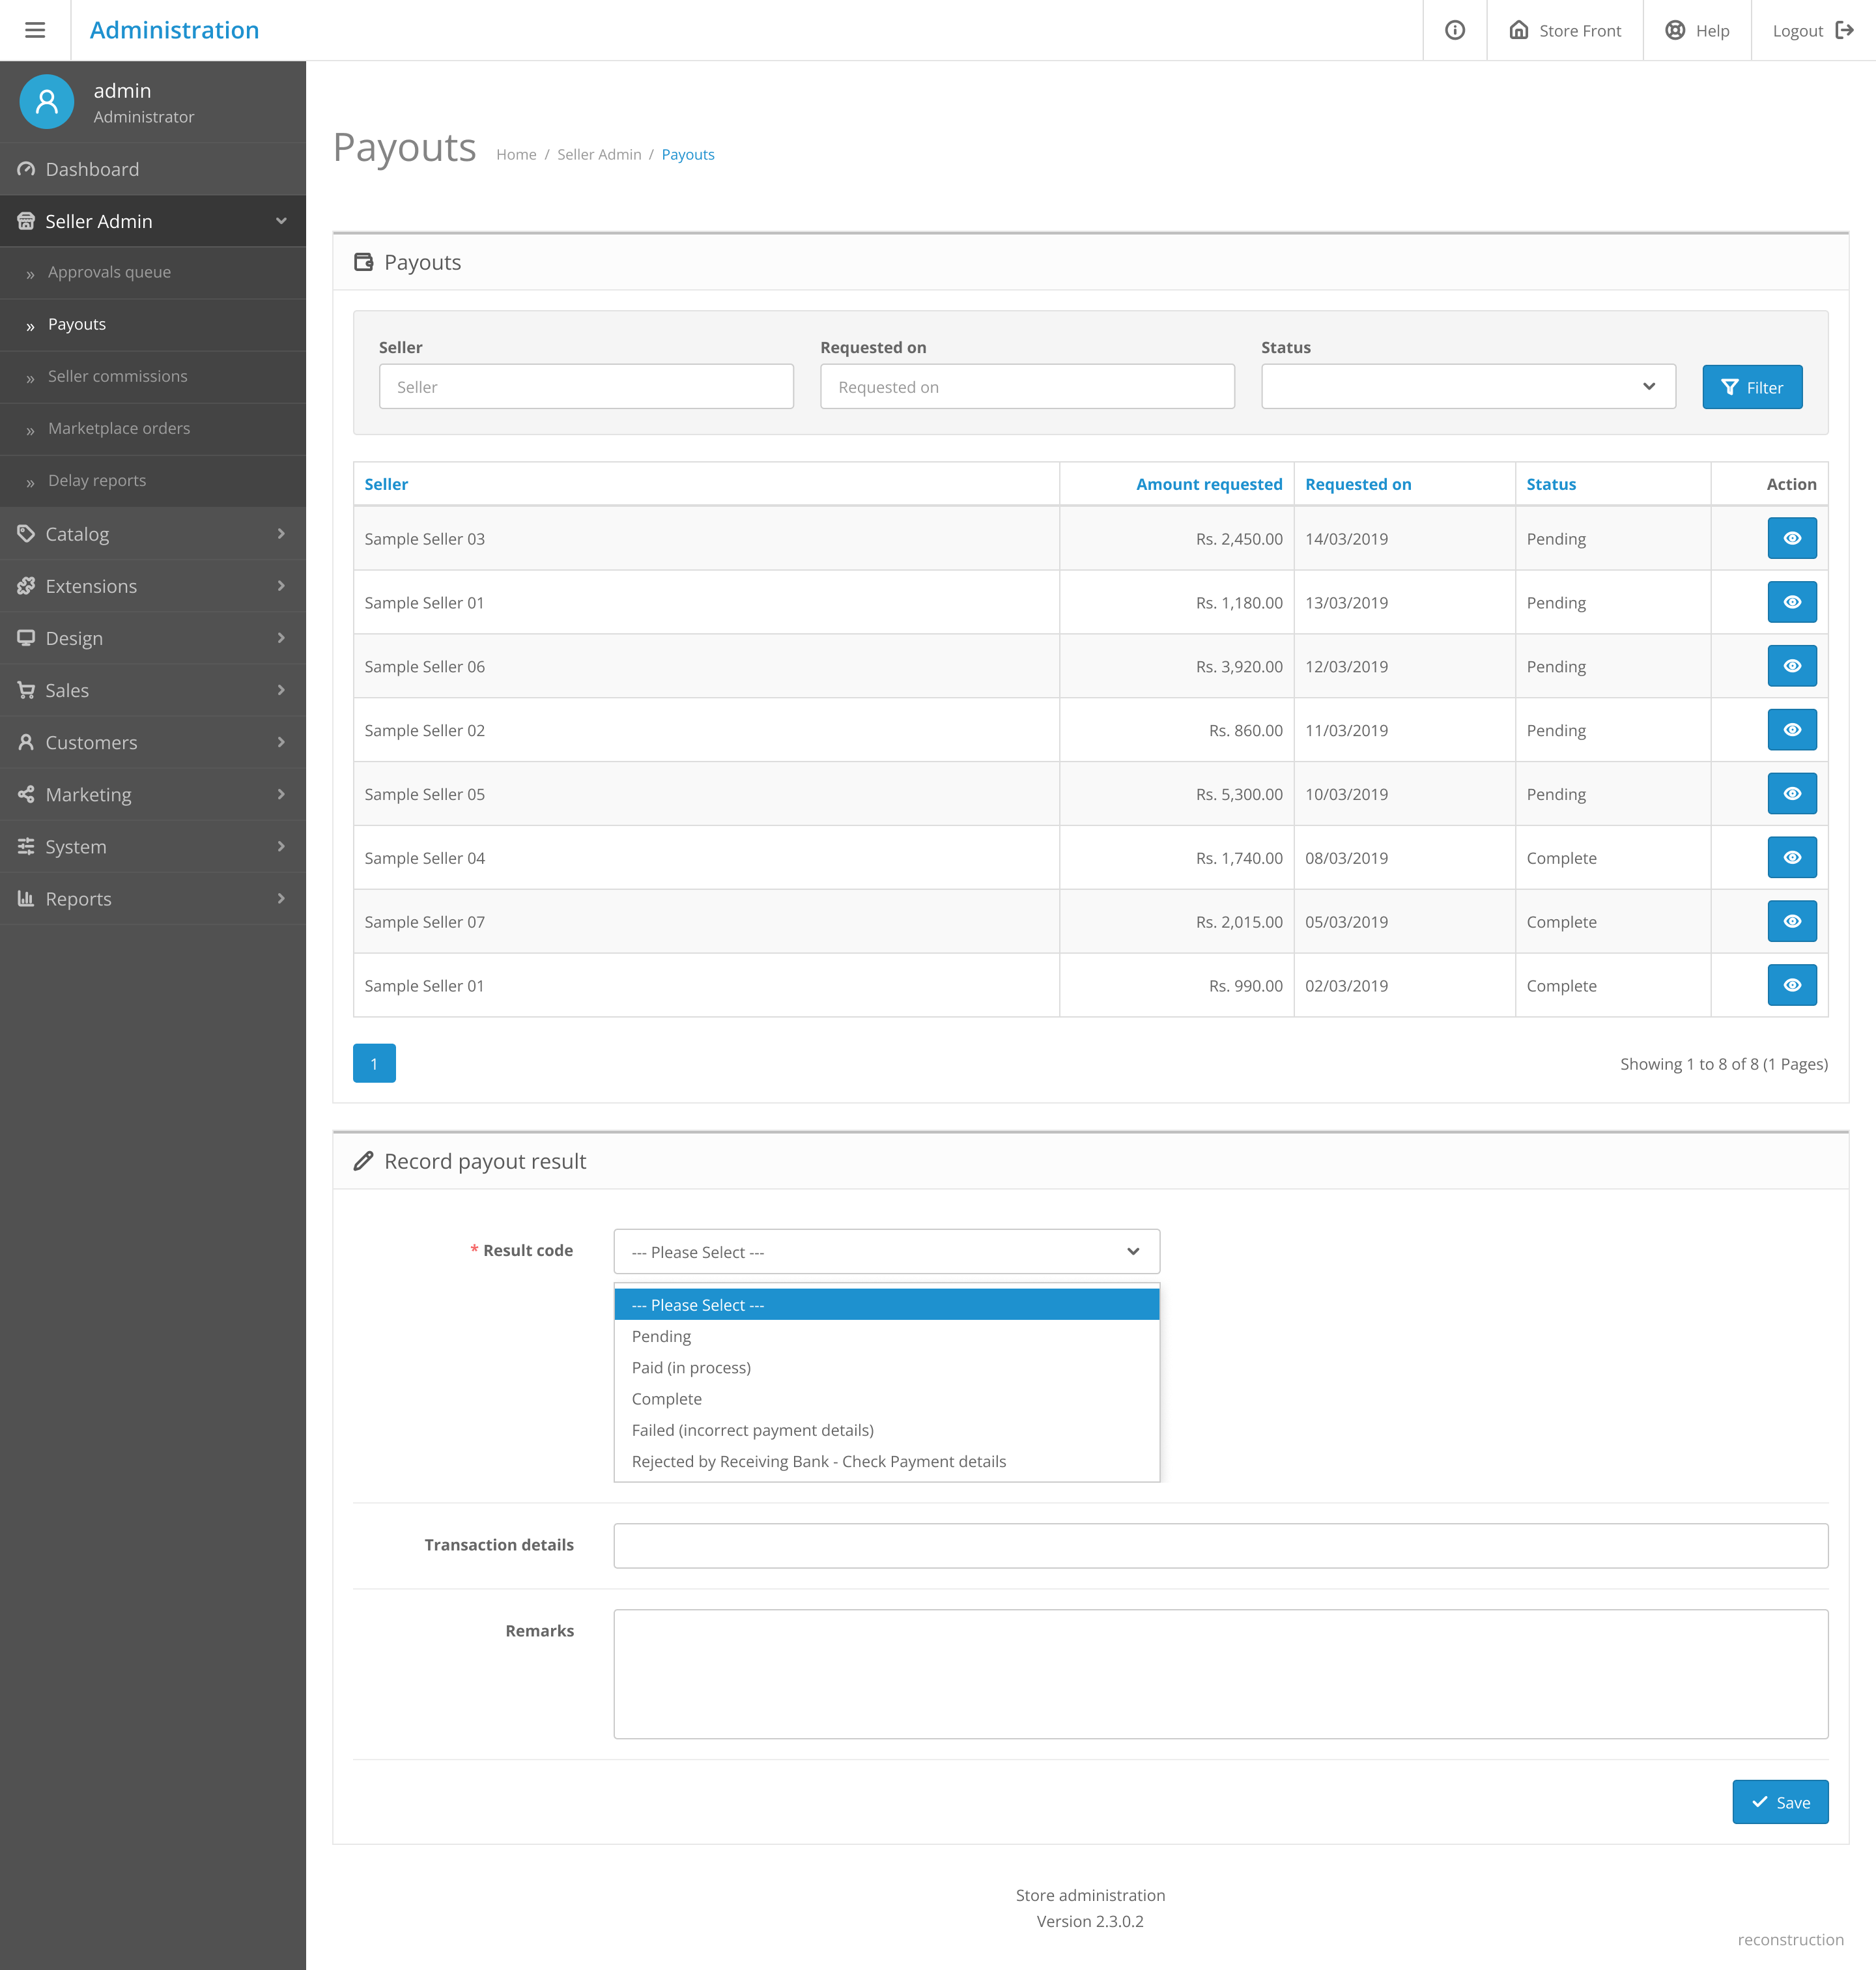
Task: Choose Rejected by Receiving Bank option
Action: point(886,1461)
